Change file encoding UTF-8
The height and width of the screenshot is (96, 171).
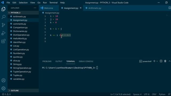point(147,94)
